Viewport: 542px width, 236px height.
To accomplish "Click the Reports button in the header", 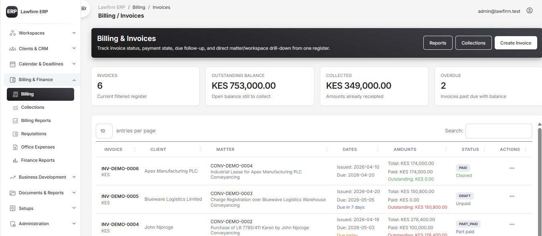I will click(438, 43).
